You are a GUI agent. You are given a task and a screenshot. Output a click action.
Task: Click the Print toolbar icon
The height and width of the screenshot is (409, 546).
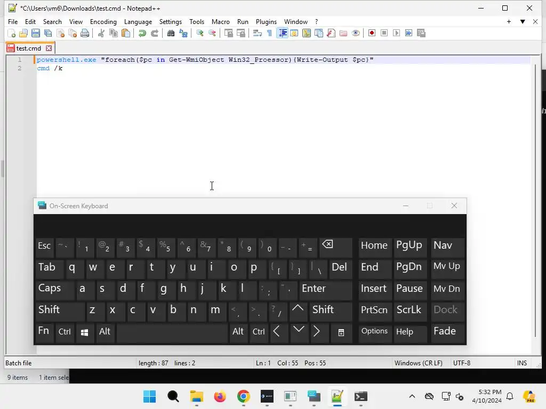coord(85,33)
